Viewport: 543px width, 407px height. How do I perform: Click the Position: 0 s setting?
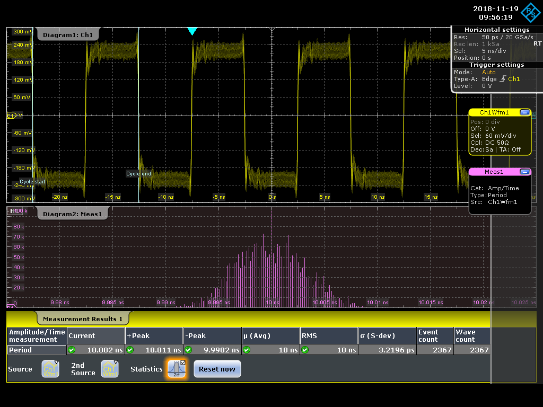pos(472,58)
